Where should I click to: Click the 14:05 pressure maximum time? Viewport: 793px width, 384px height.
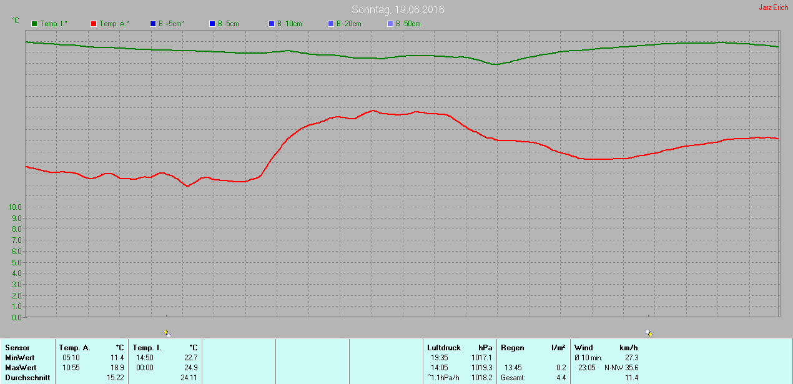point(439,368)
